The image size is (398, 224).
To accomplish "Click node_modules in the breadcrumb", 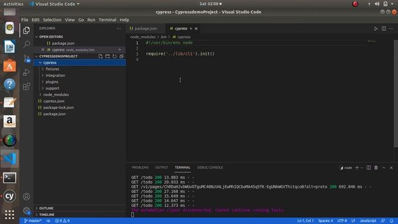I will 142,37.
